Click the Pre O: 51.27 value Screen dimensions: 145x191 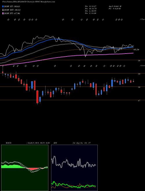(x=90, y=6)
